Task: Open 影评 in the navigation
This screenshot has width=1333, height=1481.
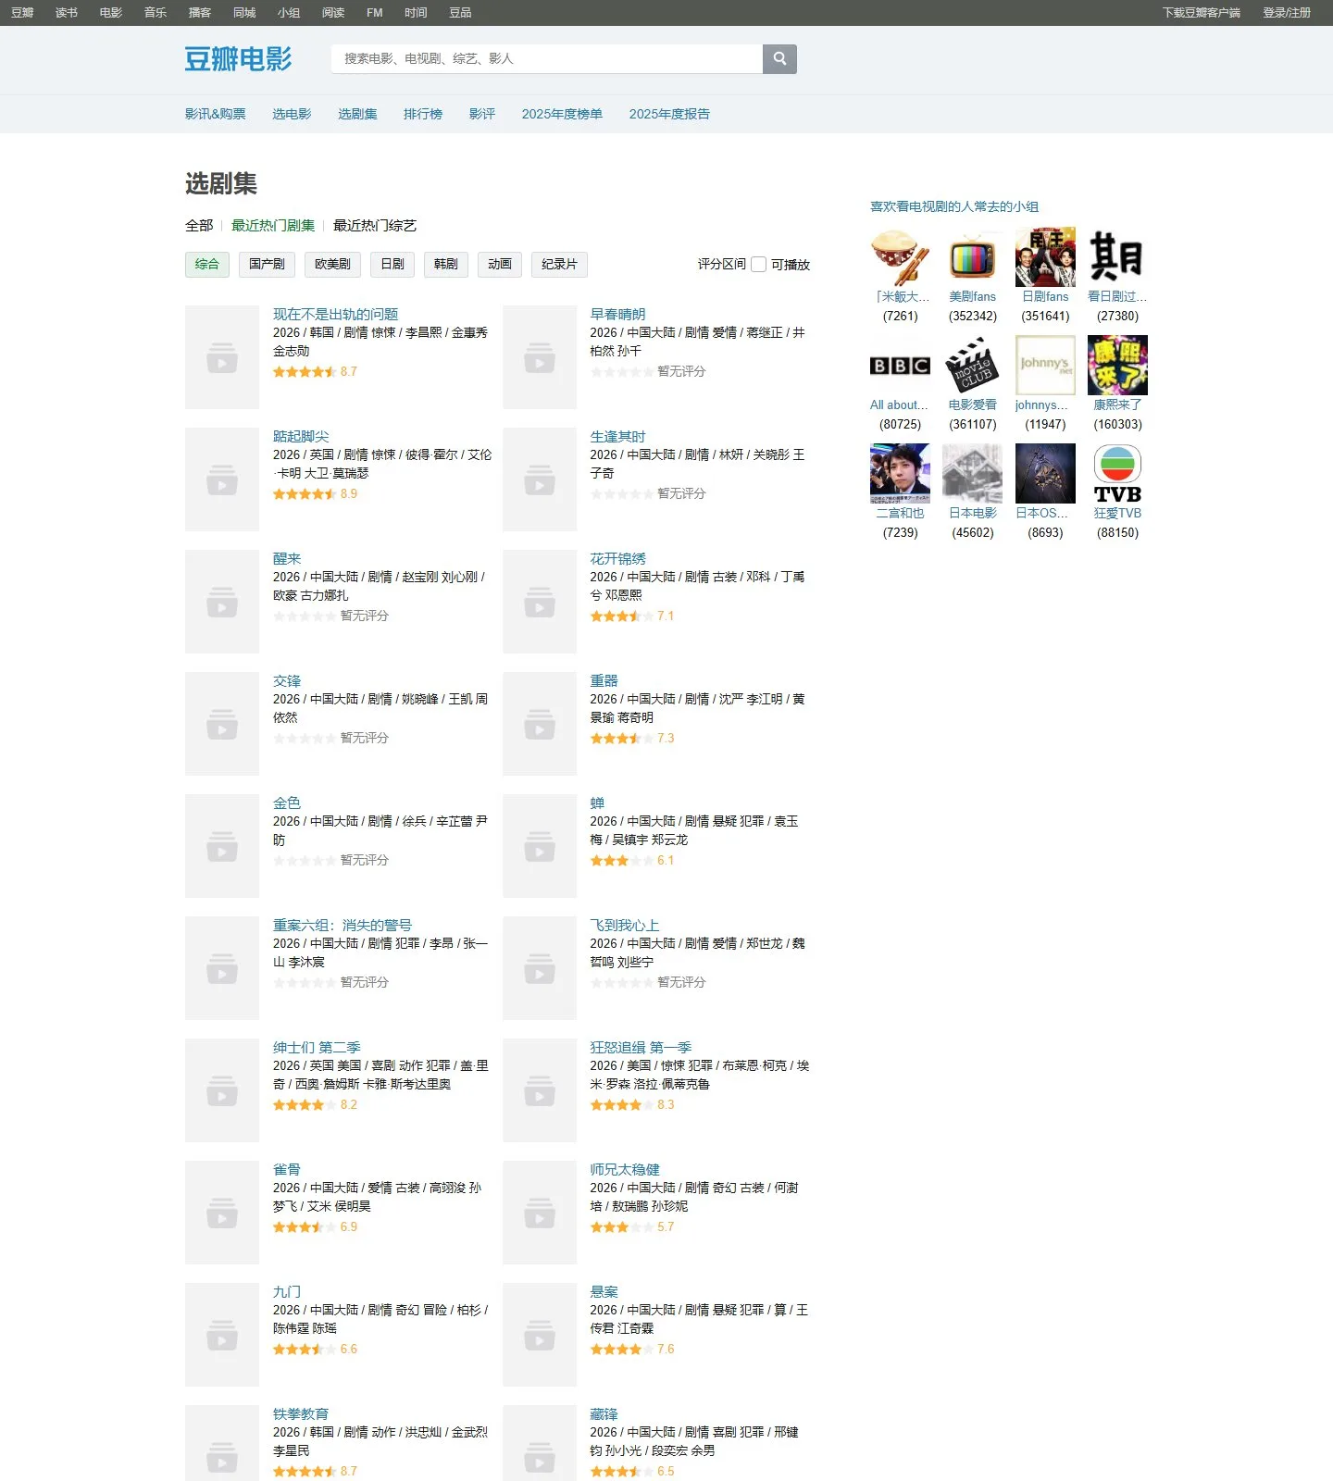Action: coord(482,114)
